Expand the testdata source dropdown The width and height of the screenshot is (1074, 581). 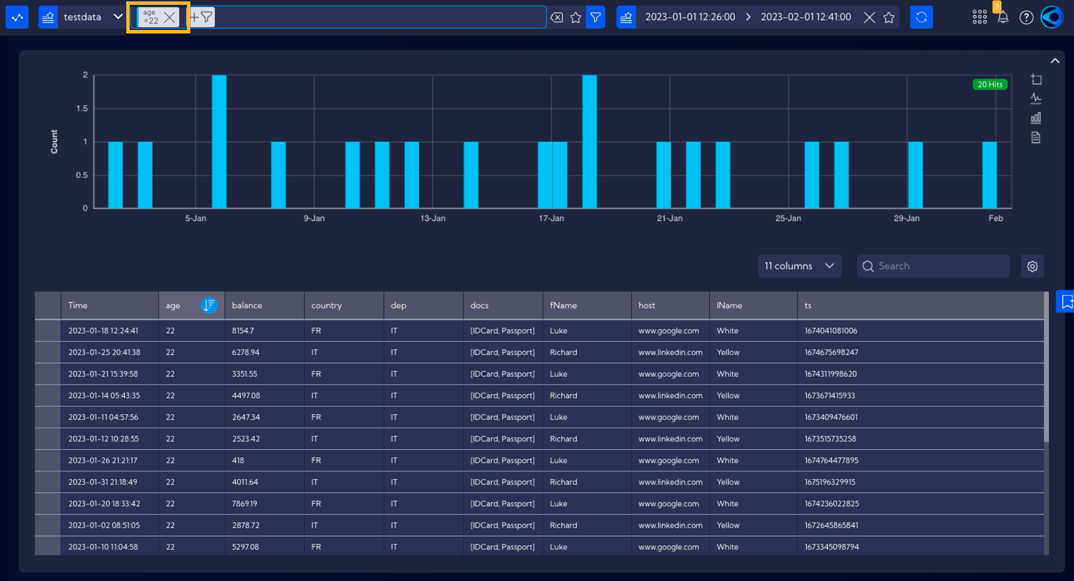(118, 17)
